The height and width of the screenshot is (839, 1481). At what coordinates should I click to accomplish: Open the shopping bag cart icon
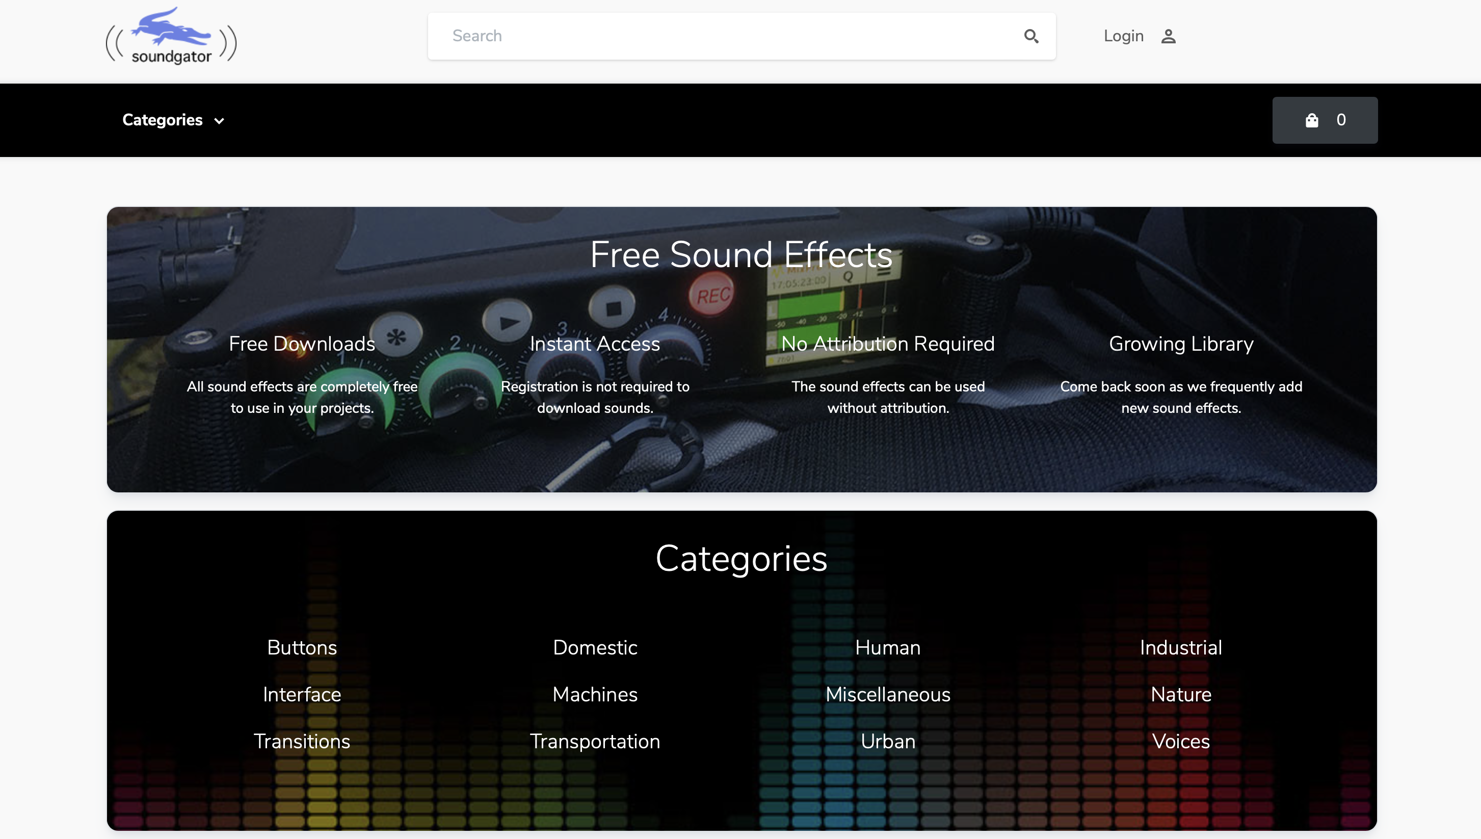[x=1312, y=120]
